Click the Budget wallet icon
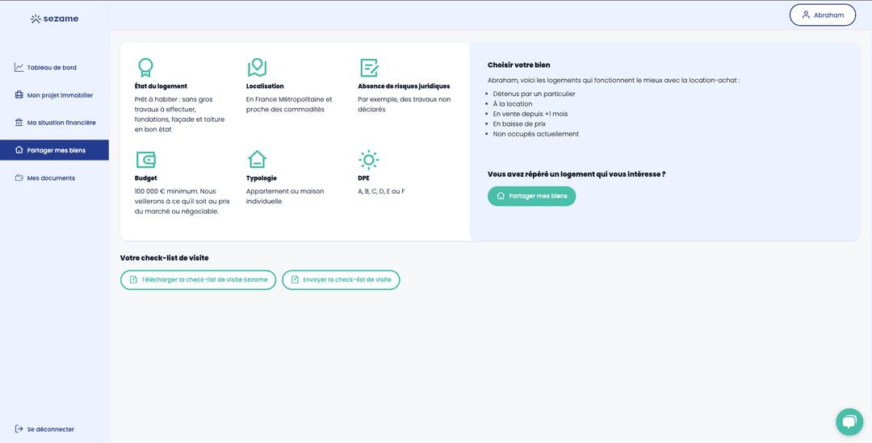Screen dimensions: 872x443 coord(145,159)
